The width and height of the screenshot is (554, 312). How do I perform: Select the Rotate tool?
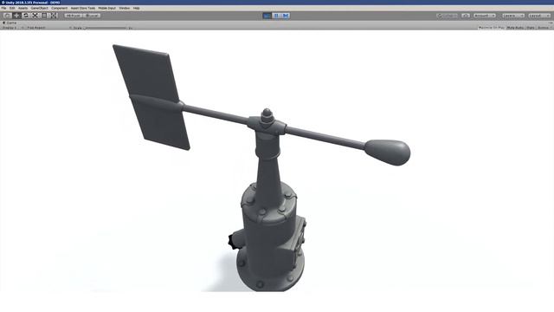click(26, 16)
